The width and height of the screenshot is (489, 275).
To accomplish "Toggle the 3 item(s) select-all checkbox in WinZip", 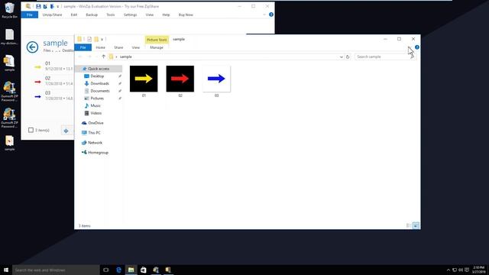I will [31, 130].
